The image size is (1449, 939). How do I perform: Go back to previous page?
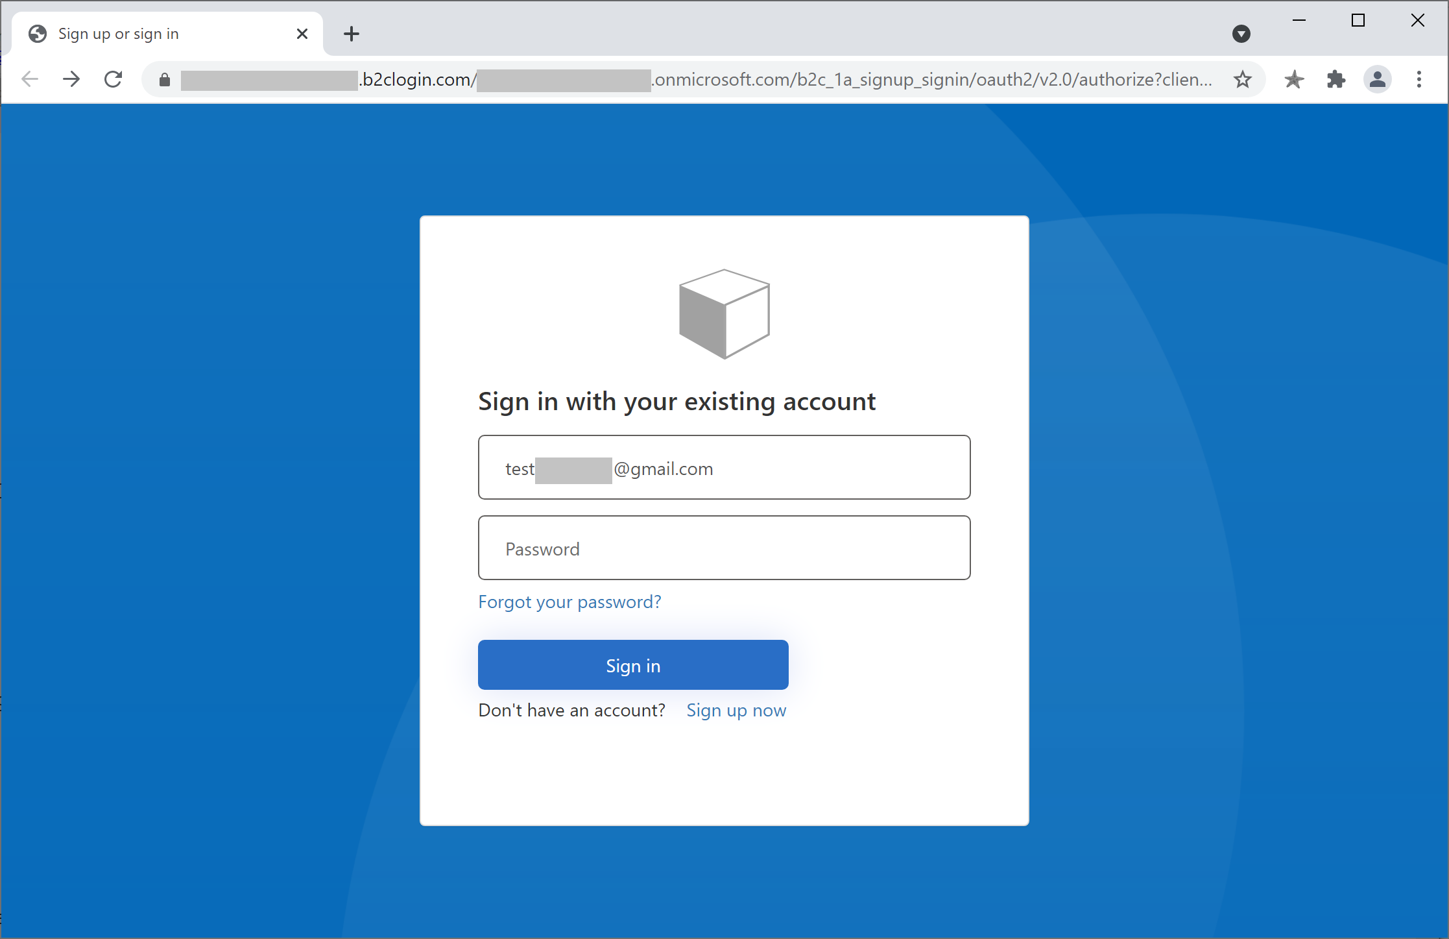tap(30, 79)
